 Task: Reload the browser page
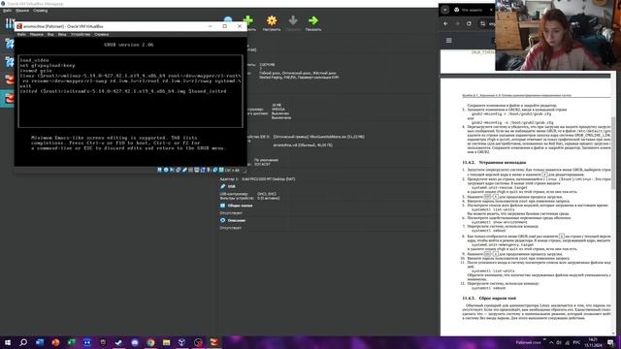point(469,23)
